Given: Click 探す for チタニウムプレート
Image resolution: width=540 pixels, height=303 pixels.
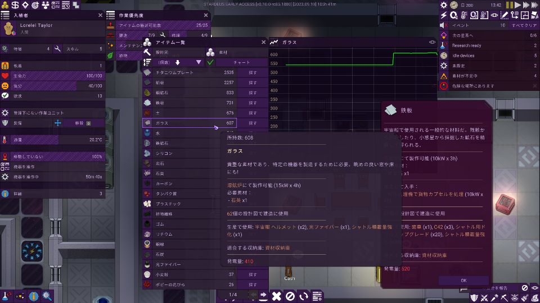Looking at the screenshot, I should tap(253, 72).
